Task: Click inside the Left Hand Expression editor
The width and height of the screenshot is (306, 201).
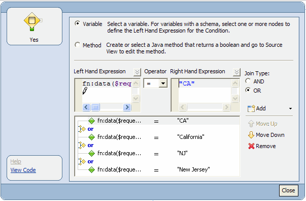Action: pyautogui.click(x=107, y=91)
